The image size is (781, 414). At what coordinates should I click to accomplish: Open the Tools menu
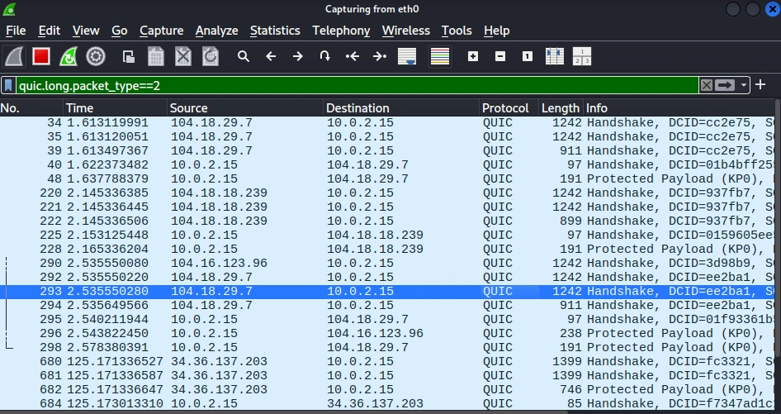click(457, 31)
